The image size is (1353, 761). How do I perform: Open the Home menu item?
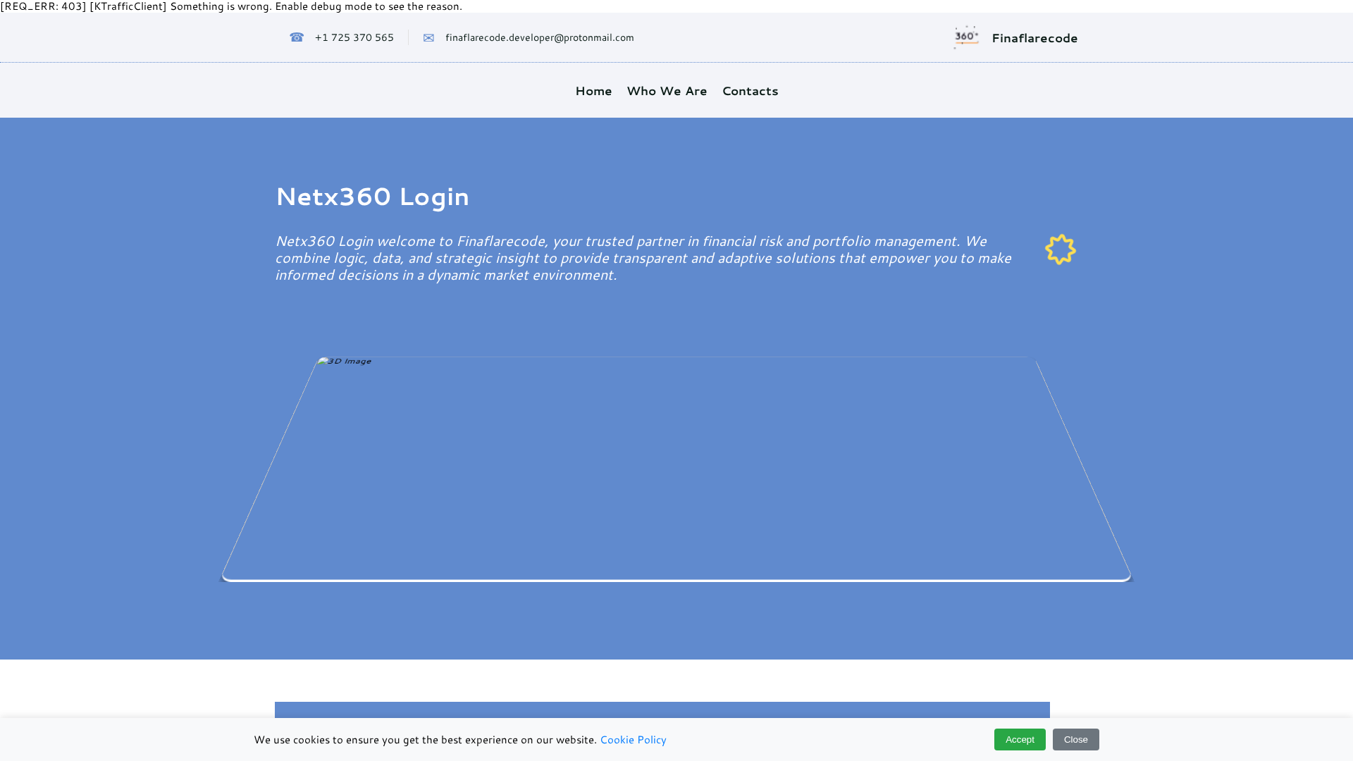coord(593,91)
